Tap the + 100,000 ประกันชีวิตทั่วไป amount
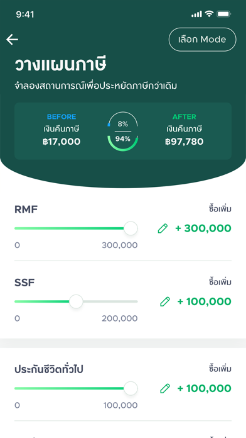Image resolution: width=246 pixels, height=438 pixels. (x=205, y=388)
